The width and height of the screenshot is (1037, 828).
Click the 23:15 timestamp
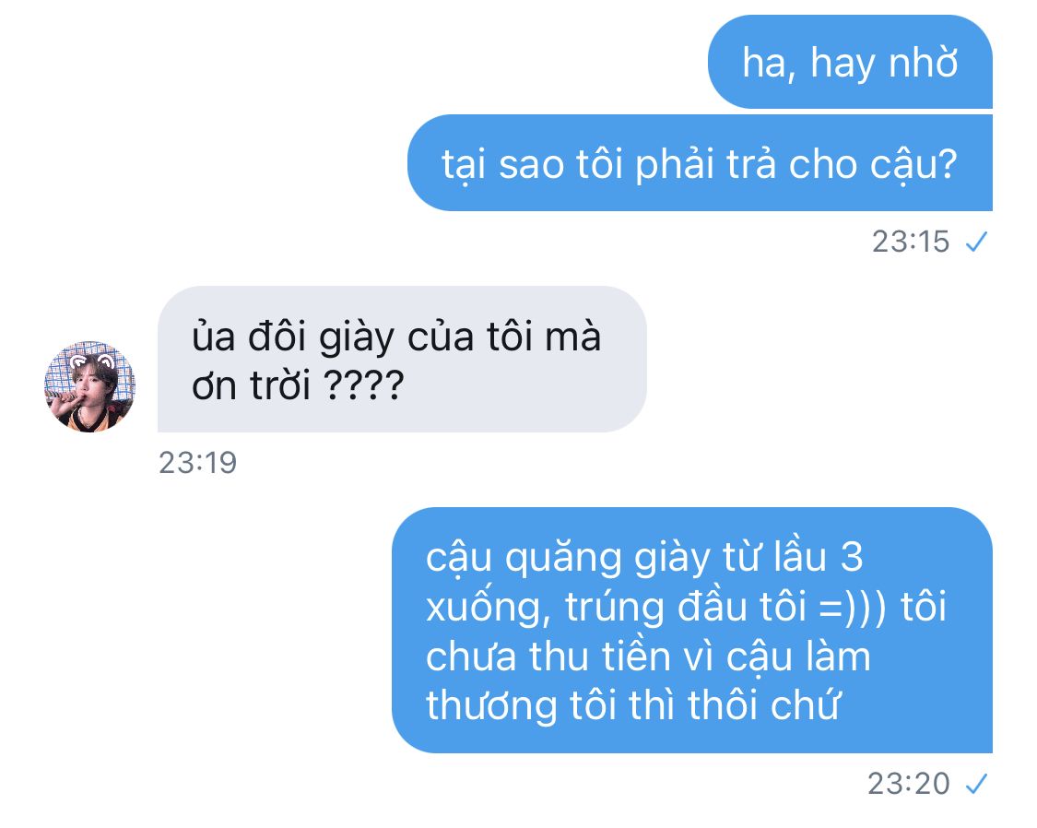coord(910,242)
